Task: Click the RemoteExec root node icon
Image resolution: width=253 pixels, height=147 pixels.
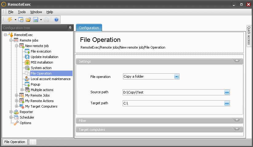Action: click(x=11, y=35)
